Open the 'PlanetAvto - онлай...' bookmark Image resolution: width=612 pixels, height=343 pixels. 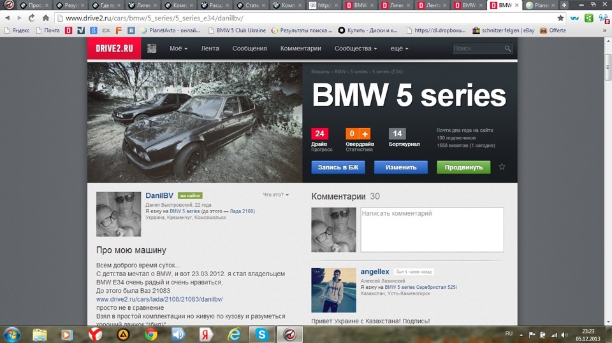click(x=170, y=31)
